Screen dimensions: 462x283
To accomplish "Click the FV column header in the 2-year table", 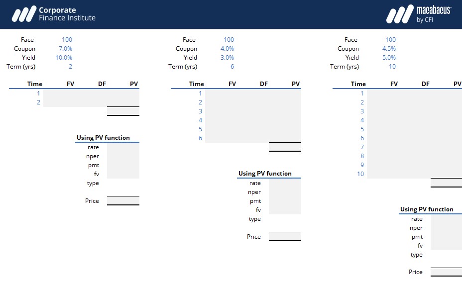I will pos(70,84).
